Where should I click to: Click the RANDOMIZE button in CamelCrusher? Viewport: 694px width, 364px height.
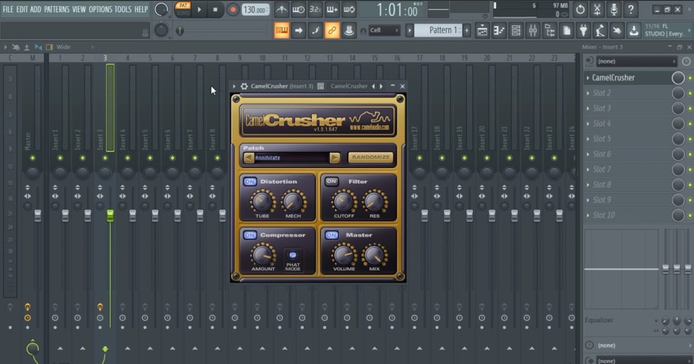pos(371,158)
